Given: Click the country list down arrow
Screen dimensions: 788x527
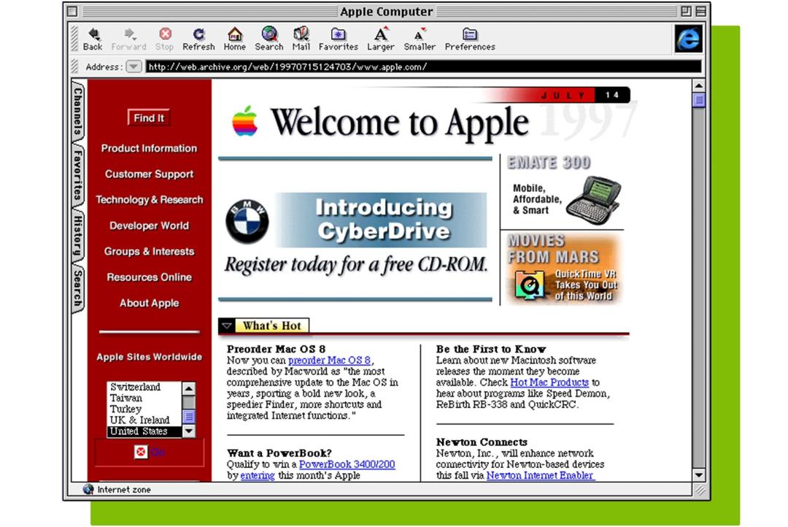Looking at the screenshot, I should 188,431.
